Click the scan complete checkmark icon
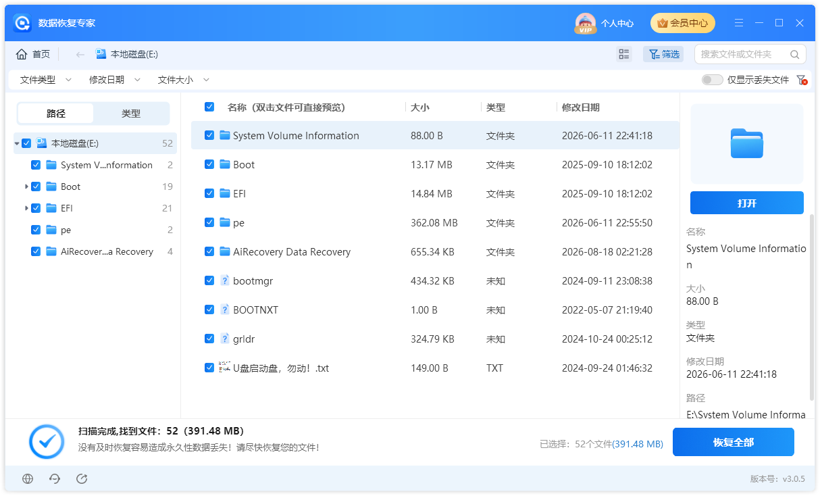 (x=47, y=443)
